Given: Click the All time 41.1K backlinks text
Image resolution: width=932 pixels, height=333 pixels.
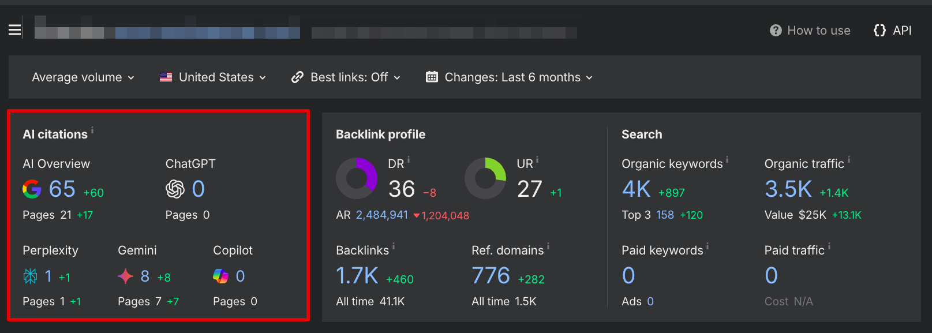Looking at the screenshot, I should tap(370, 301).
